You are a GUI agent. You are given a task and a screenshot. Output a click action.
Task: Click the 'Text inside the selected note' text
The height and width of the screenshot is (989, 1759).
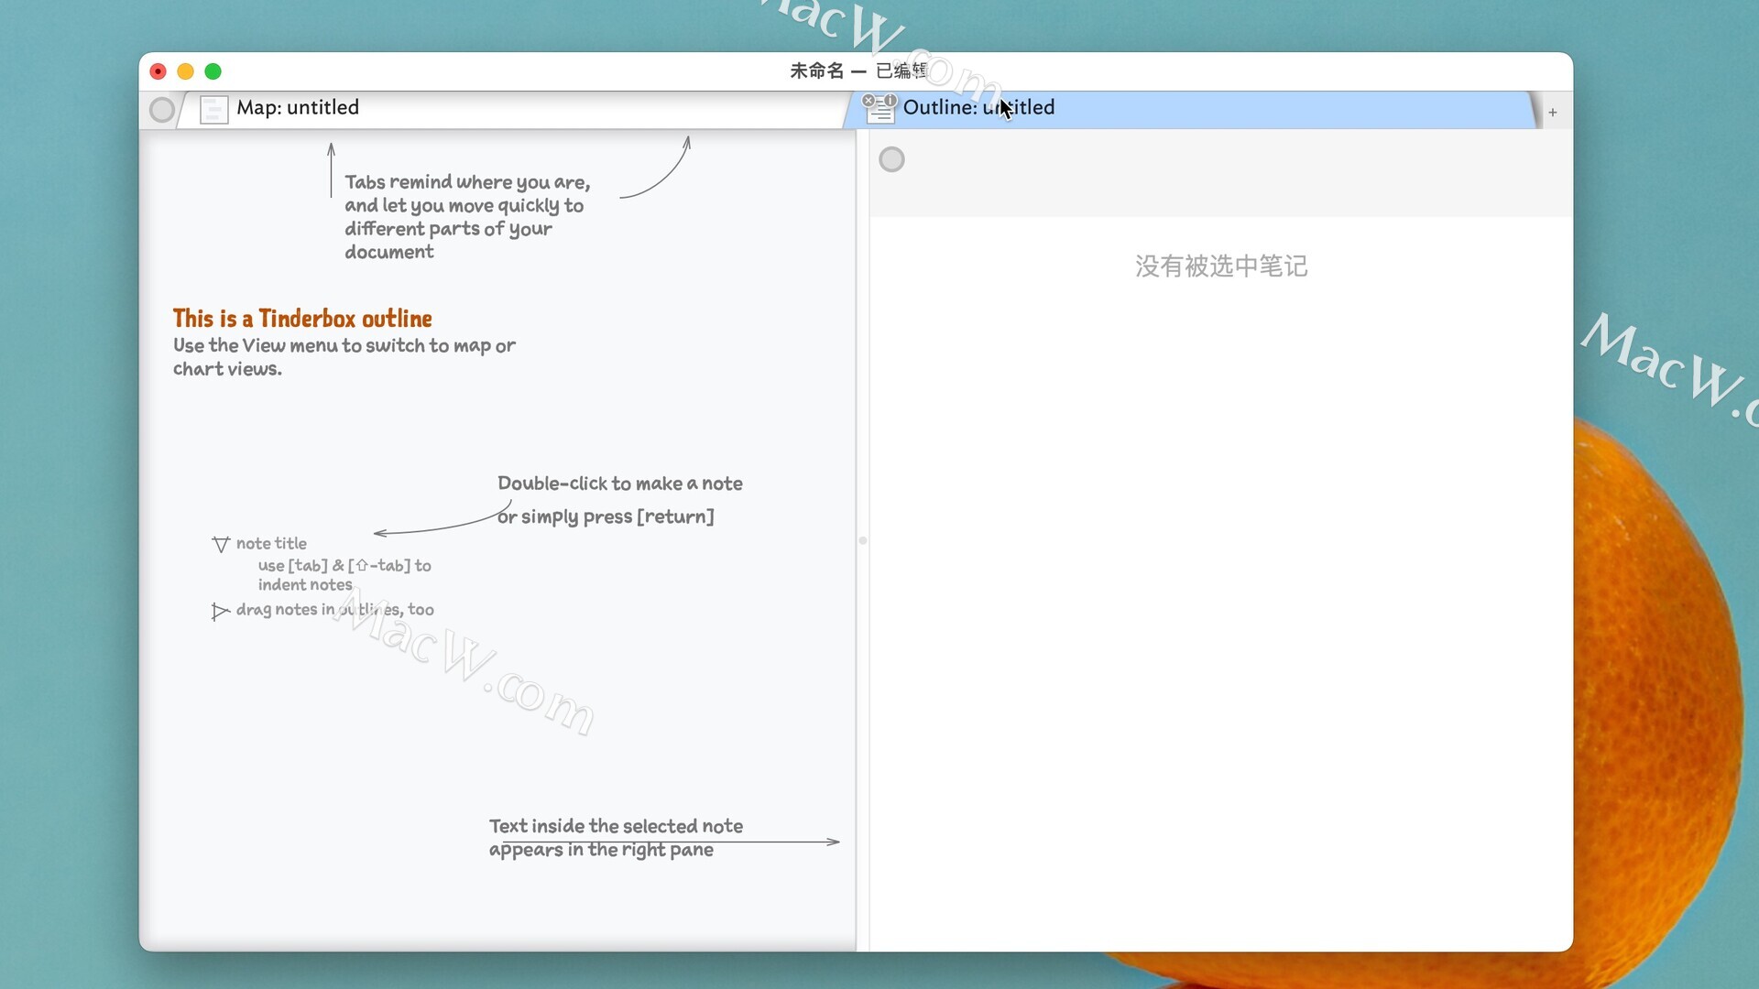[616, 838]
